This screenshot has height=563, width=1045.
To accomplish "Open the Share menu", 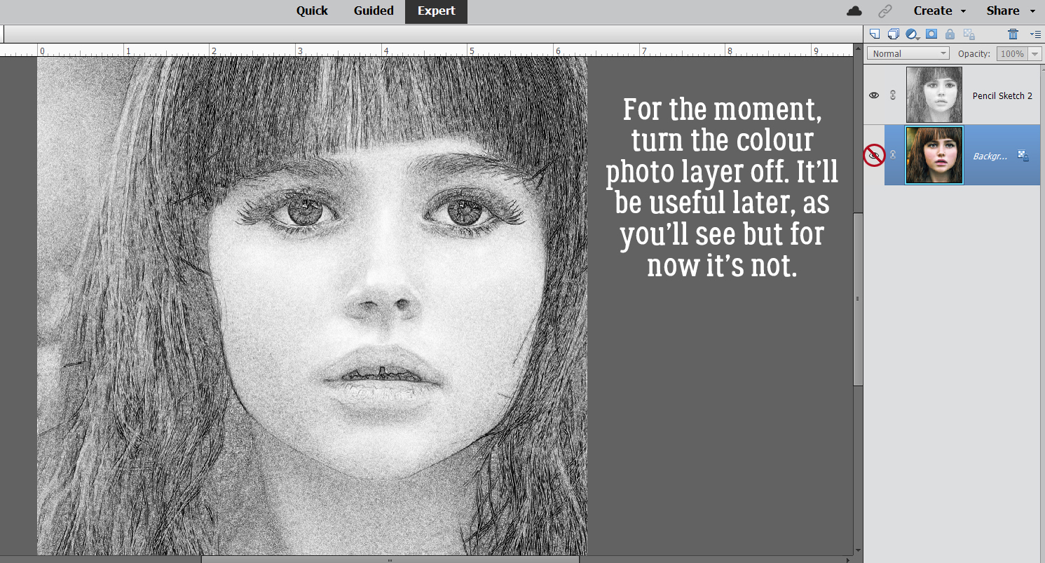I will (x=1010, y=11).
